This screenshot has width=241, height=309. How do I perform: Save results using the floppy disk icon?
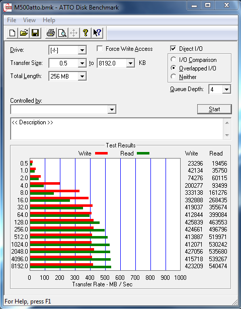35,33
